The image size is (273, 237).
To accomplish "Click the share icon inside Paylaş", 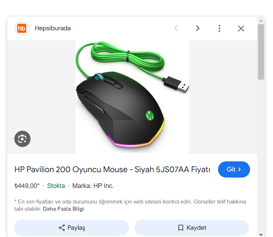I will coord(62,228).
